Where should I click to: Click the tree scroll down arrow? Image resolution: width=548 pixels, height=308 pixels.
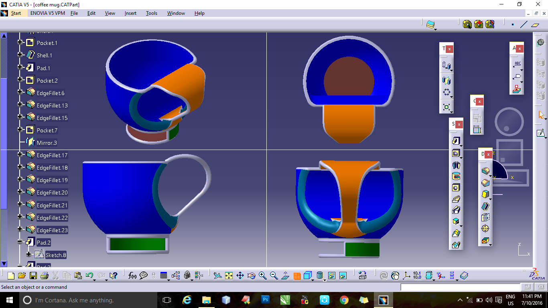point(4,264)
